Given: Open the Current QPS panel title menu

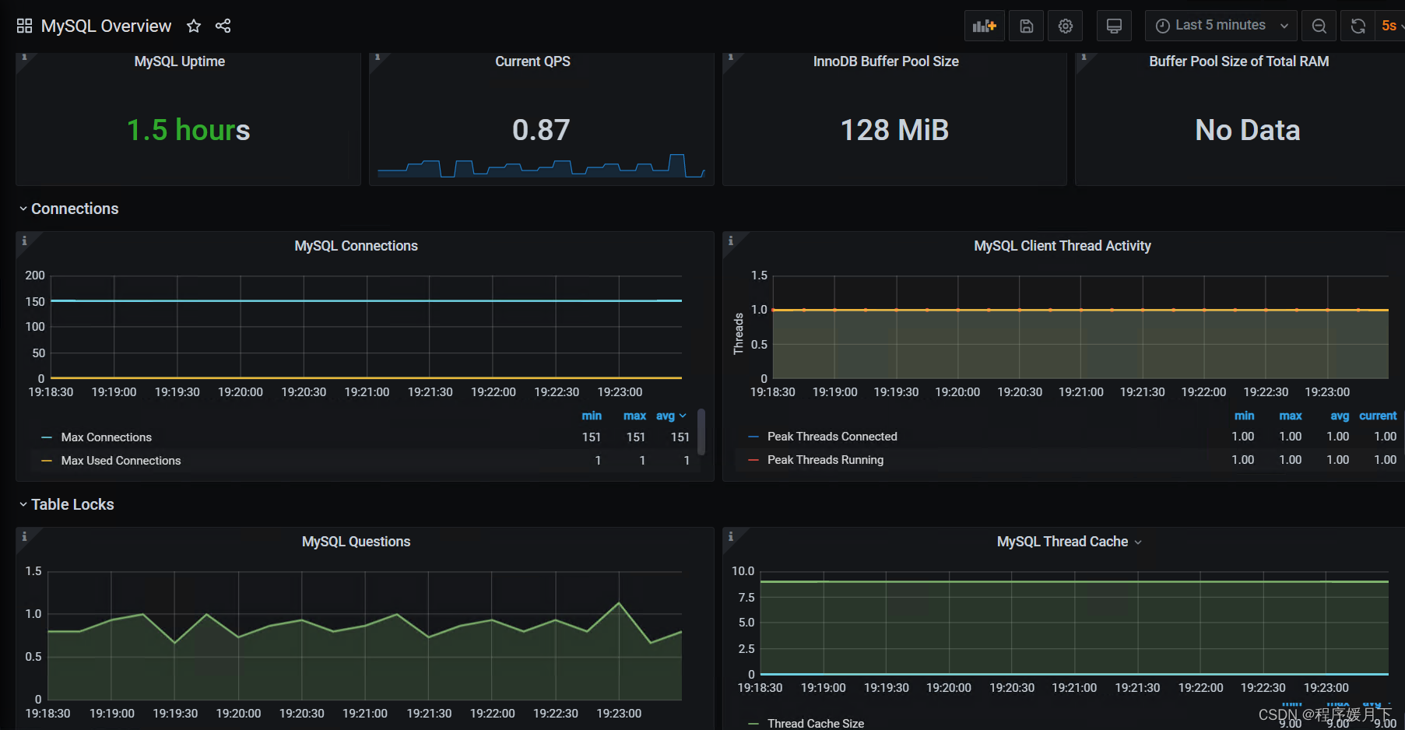Looking at the screenshot, I should coord(532,61).
